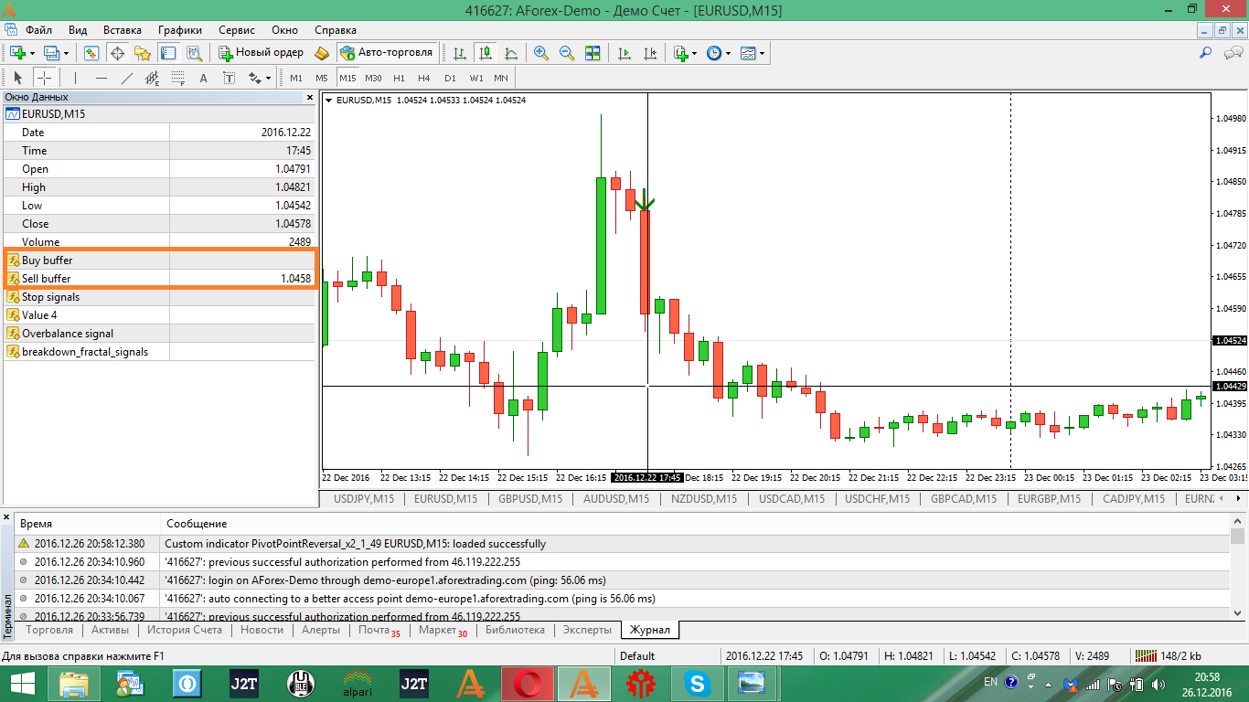Open the Indicators list icon

point(680,53)
